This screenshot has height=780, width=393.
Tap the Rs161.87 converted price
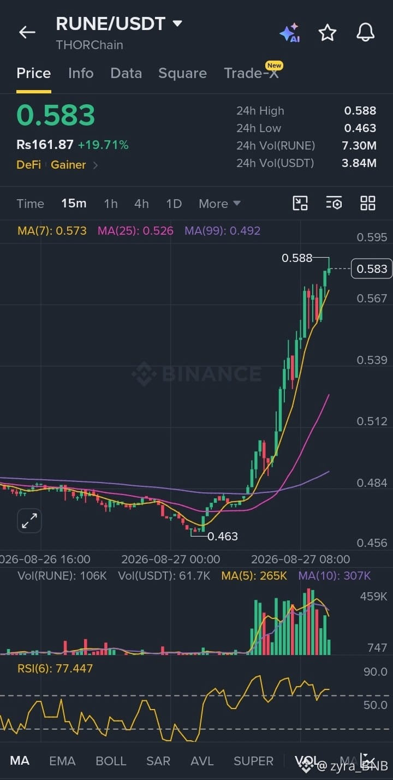coord(45,145)
